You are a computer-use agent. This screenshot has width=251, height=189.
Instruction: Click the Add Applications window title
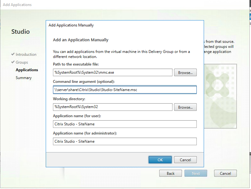[17, 5]
